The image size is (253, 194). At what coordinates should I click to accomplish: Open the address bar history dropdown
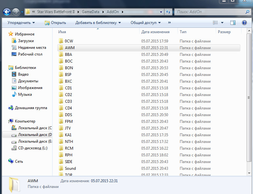[x=161, y=12]
